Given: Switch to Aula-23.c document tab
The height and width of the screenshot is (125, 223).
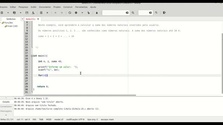Looking at the screenshot, I should pos(31,19).
